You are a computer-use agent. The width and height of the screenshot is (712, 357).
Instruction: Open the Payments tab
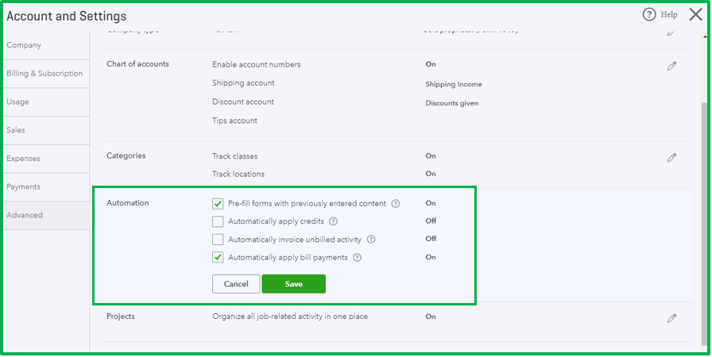tap(46, 186)
